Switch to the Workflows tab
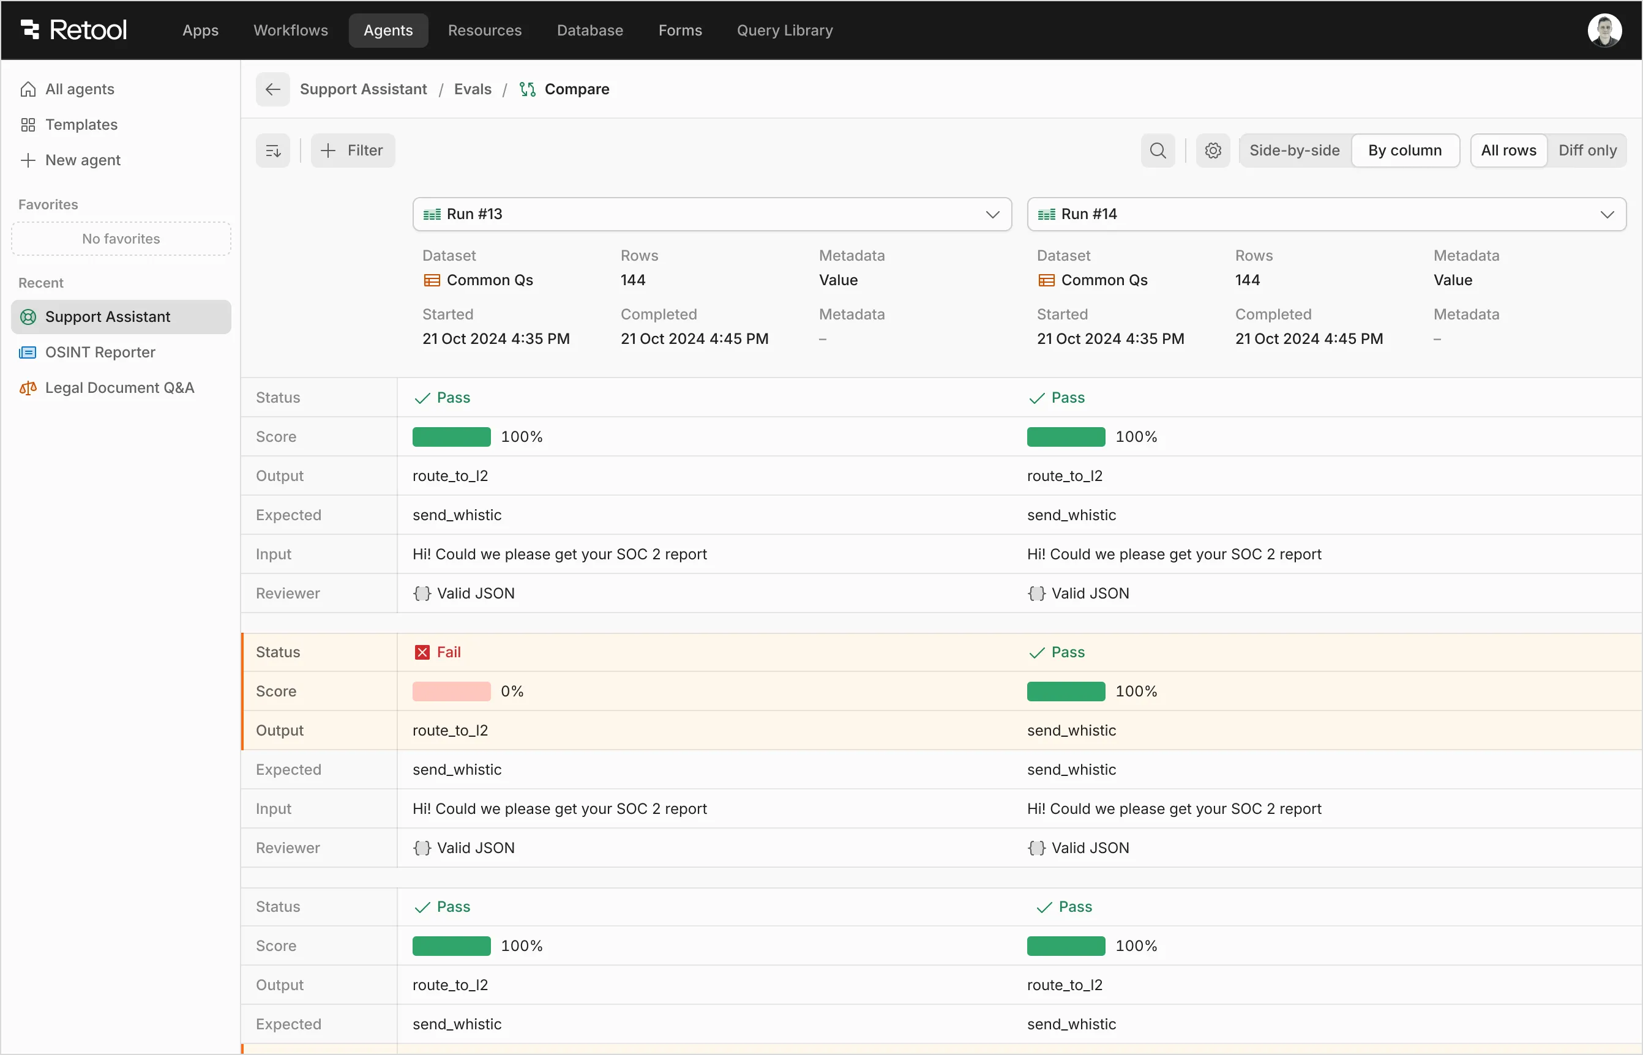The width and height of the screenshot is (1643, 1055). (x=290, y=30)
